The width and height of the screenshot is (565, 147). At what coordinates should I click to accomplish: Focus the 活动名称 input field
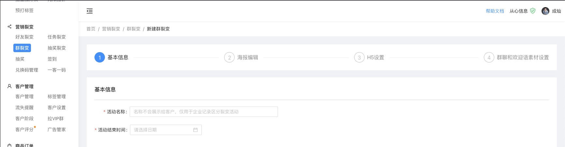(204, 112)
